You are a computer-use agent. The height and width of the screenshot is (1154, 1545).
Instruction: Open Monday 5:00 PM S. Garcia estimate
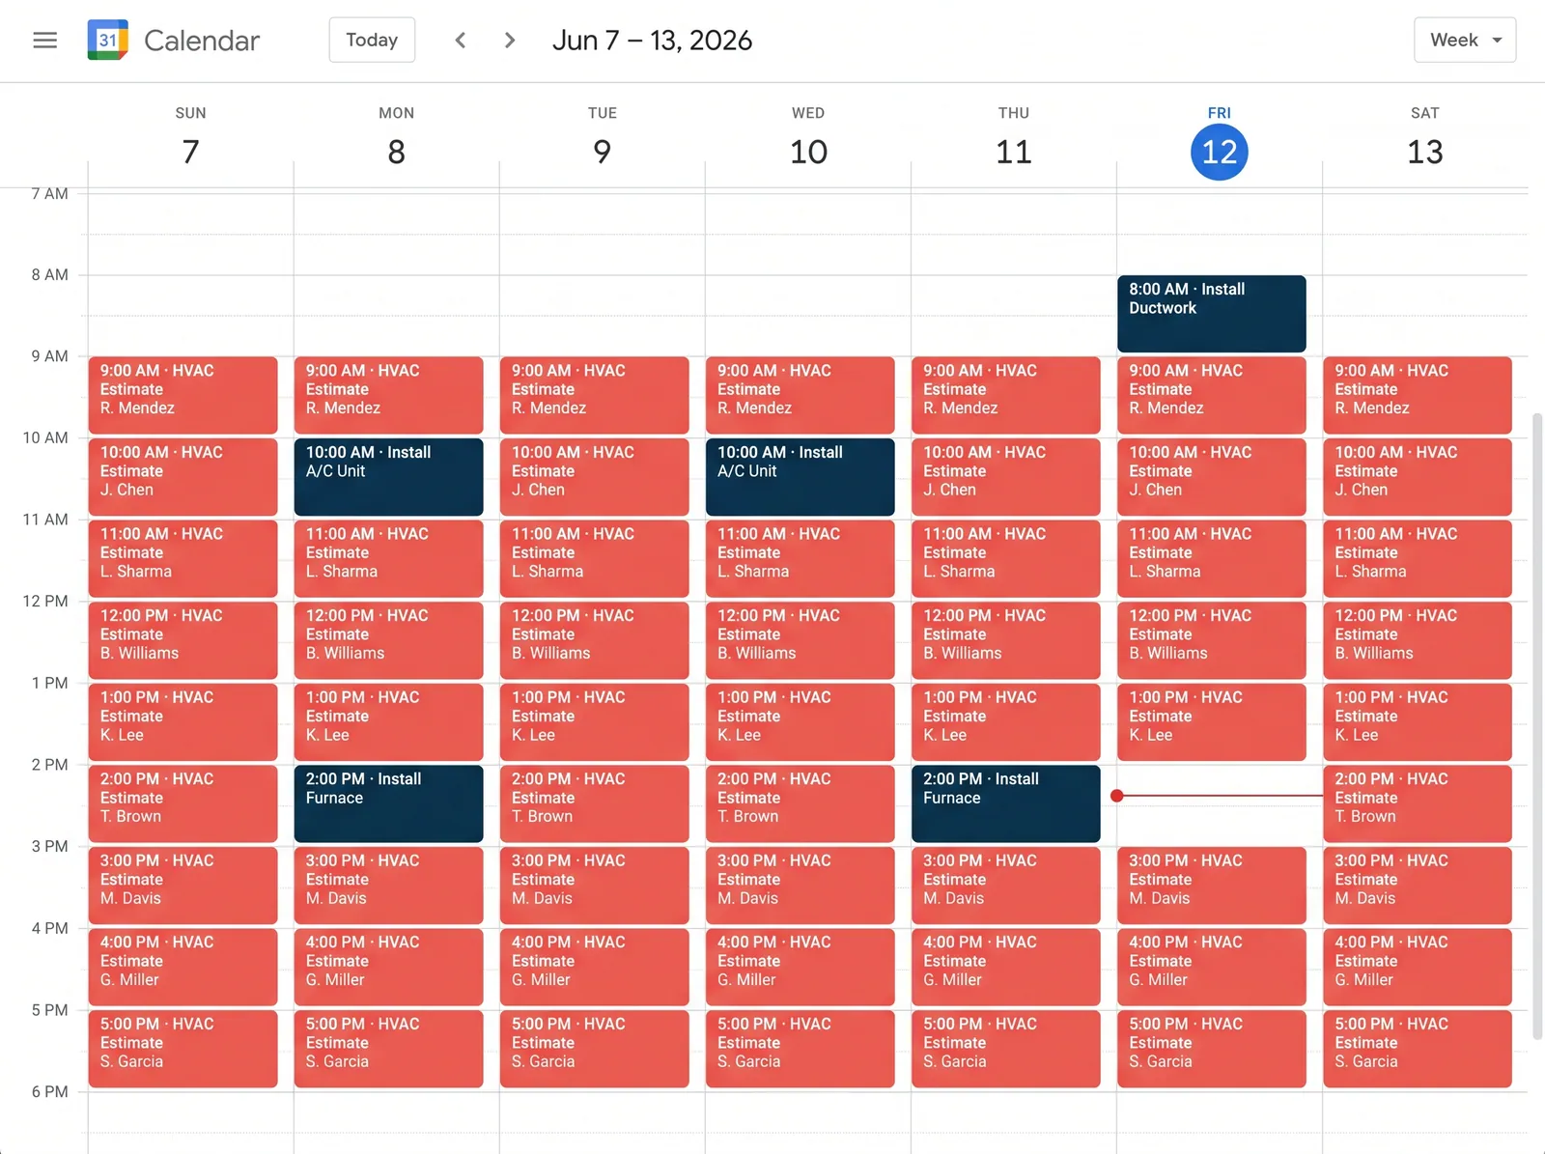point(388,1049)
